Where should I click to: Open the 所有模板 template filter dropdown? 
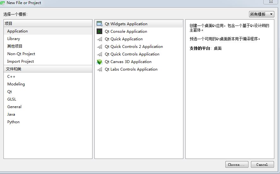point(261,14)
